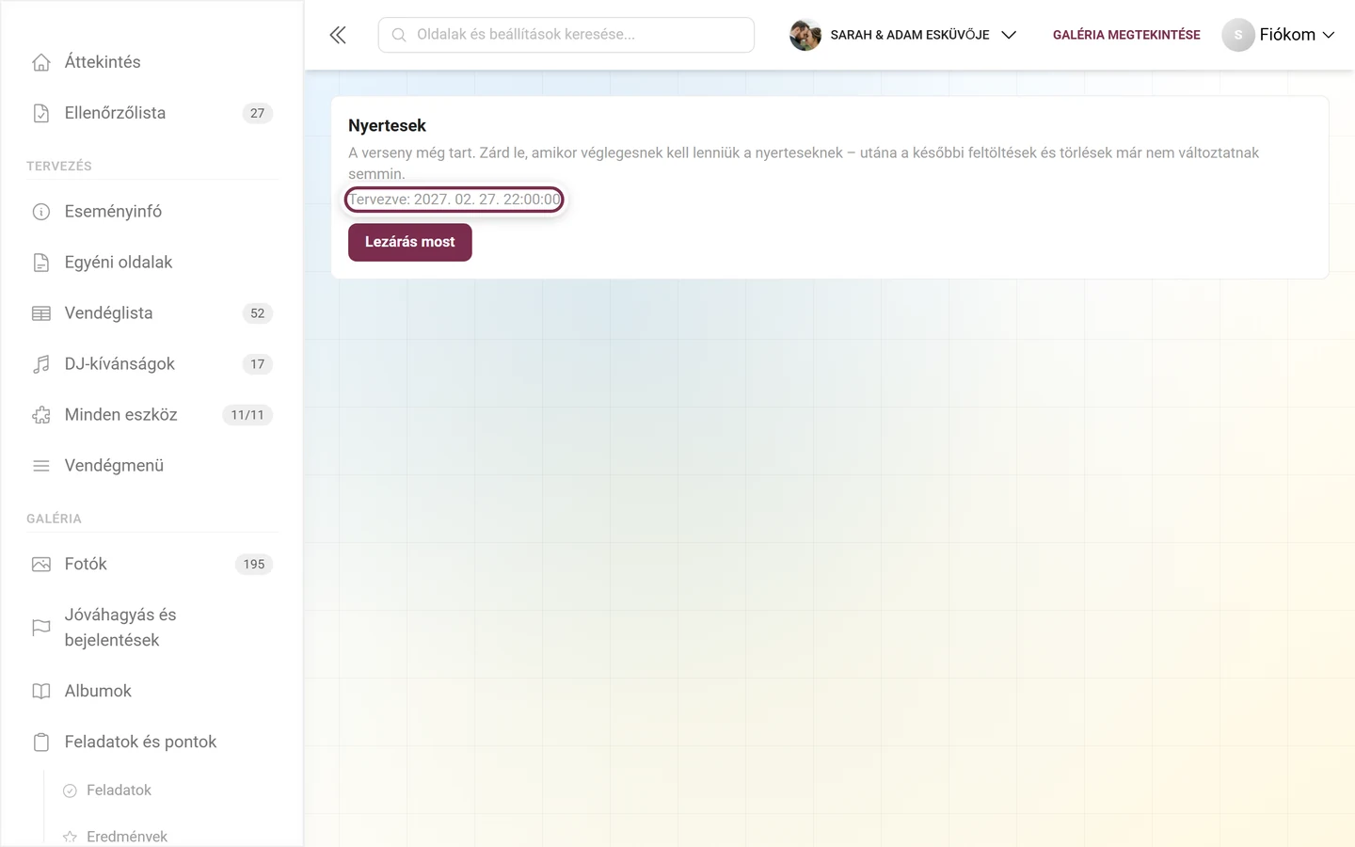Click the search magnifier icon
Viewport: 1355px width, 847px height.
coord(399,35)
